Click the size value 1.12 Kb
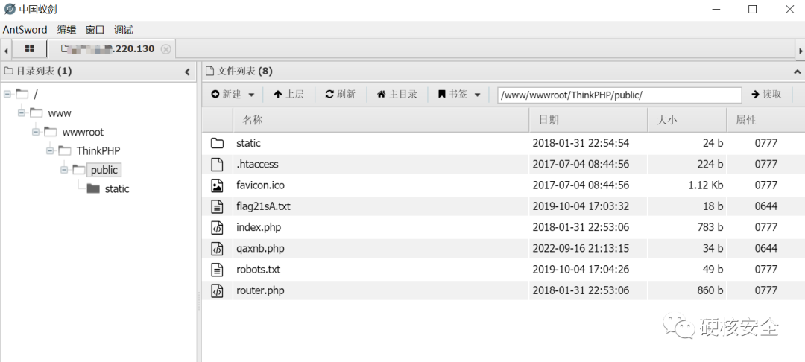The height and width of the screenshot is (362, 805). tap(706, 185)
